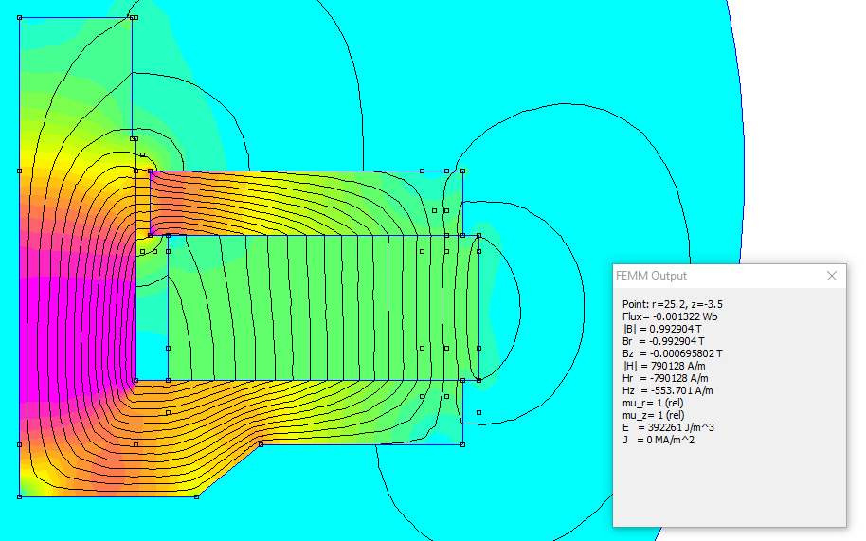Select the 'Point: r=25.2, z=-3.5' line
Image resolution: width=866 pixels, height=541 pixels.
click(x=672, y=304)
